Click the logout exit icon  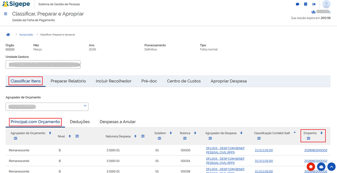[314, 4]
